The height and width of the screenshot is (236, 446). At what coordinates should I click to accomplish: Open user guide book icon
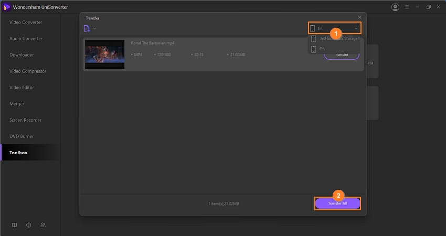pos(14,225)
